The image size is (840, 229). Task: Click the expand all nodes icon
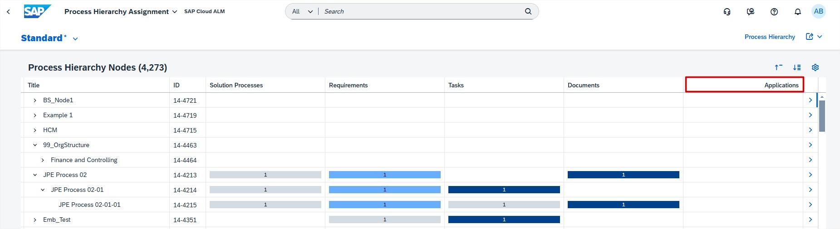click(x=796, y=67)
